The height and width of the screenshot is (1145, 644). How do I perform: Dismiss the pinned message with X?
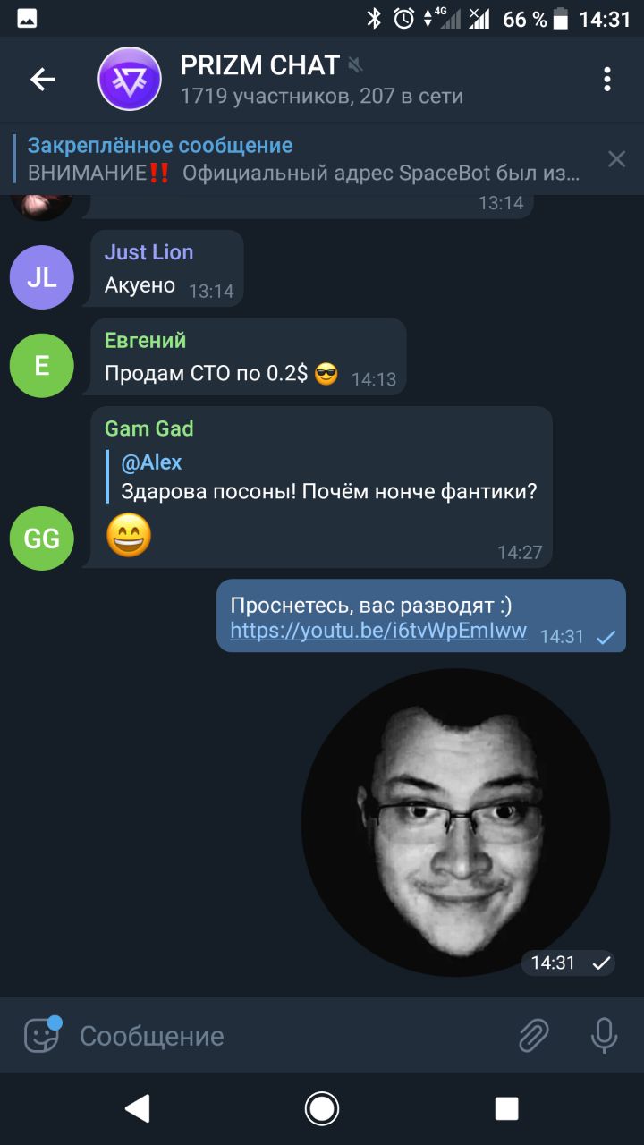[x=617, y=159]
